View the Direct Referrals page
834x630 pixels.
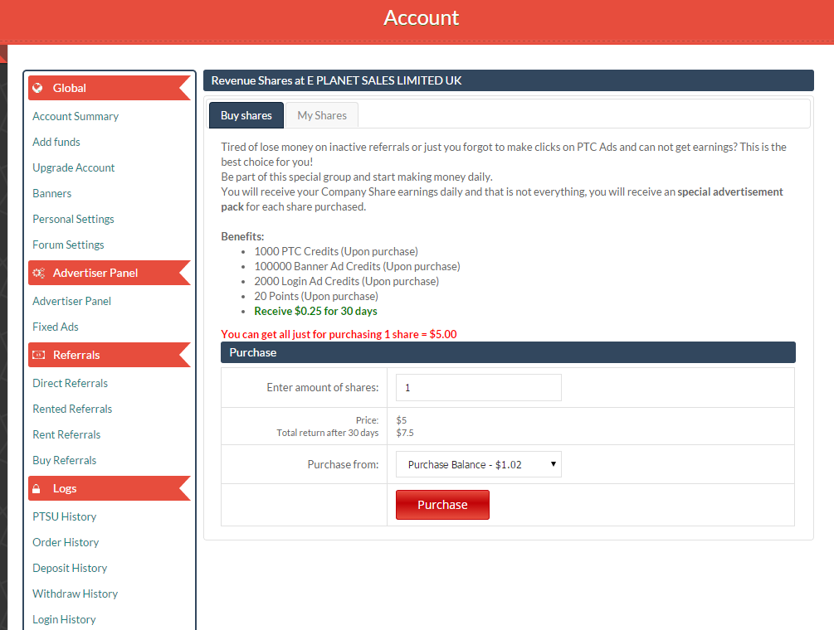click(71, 383)
